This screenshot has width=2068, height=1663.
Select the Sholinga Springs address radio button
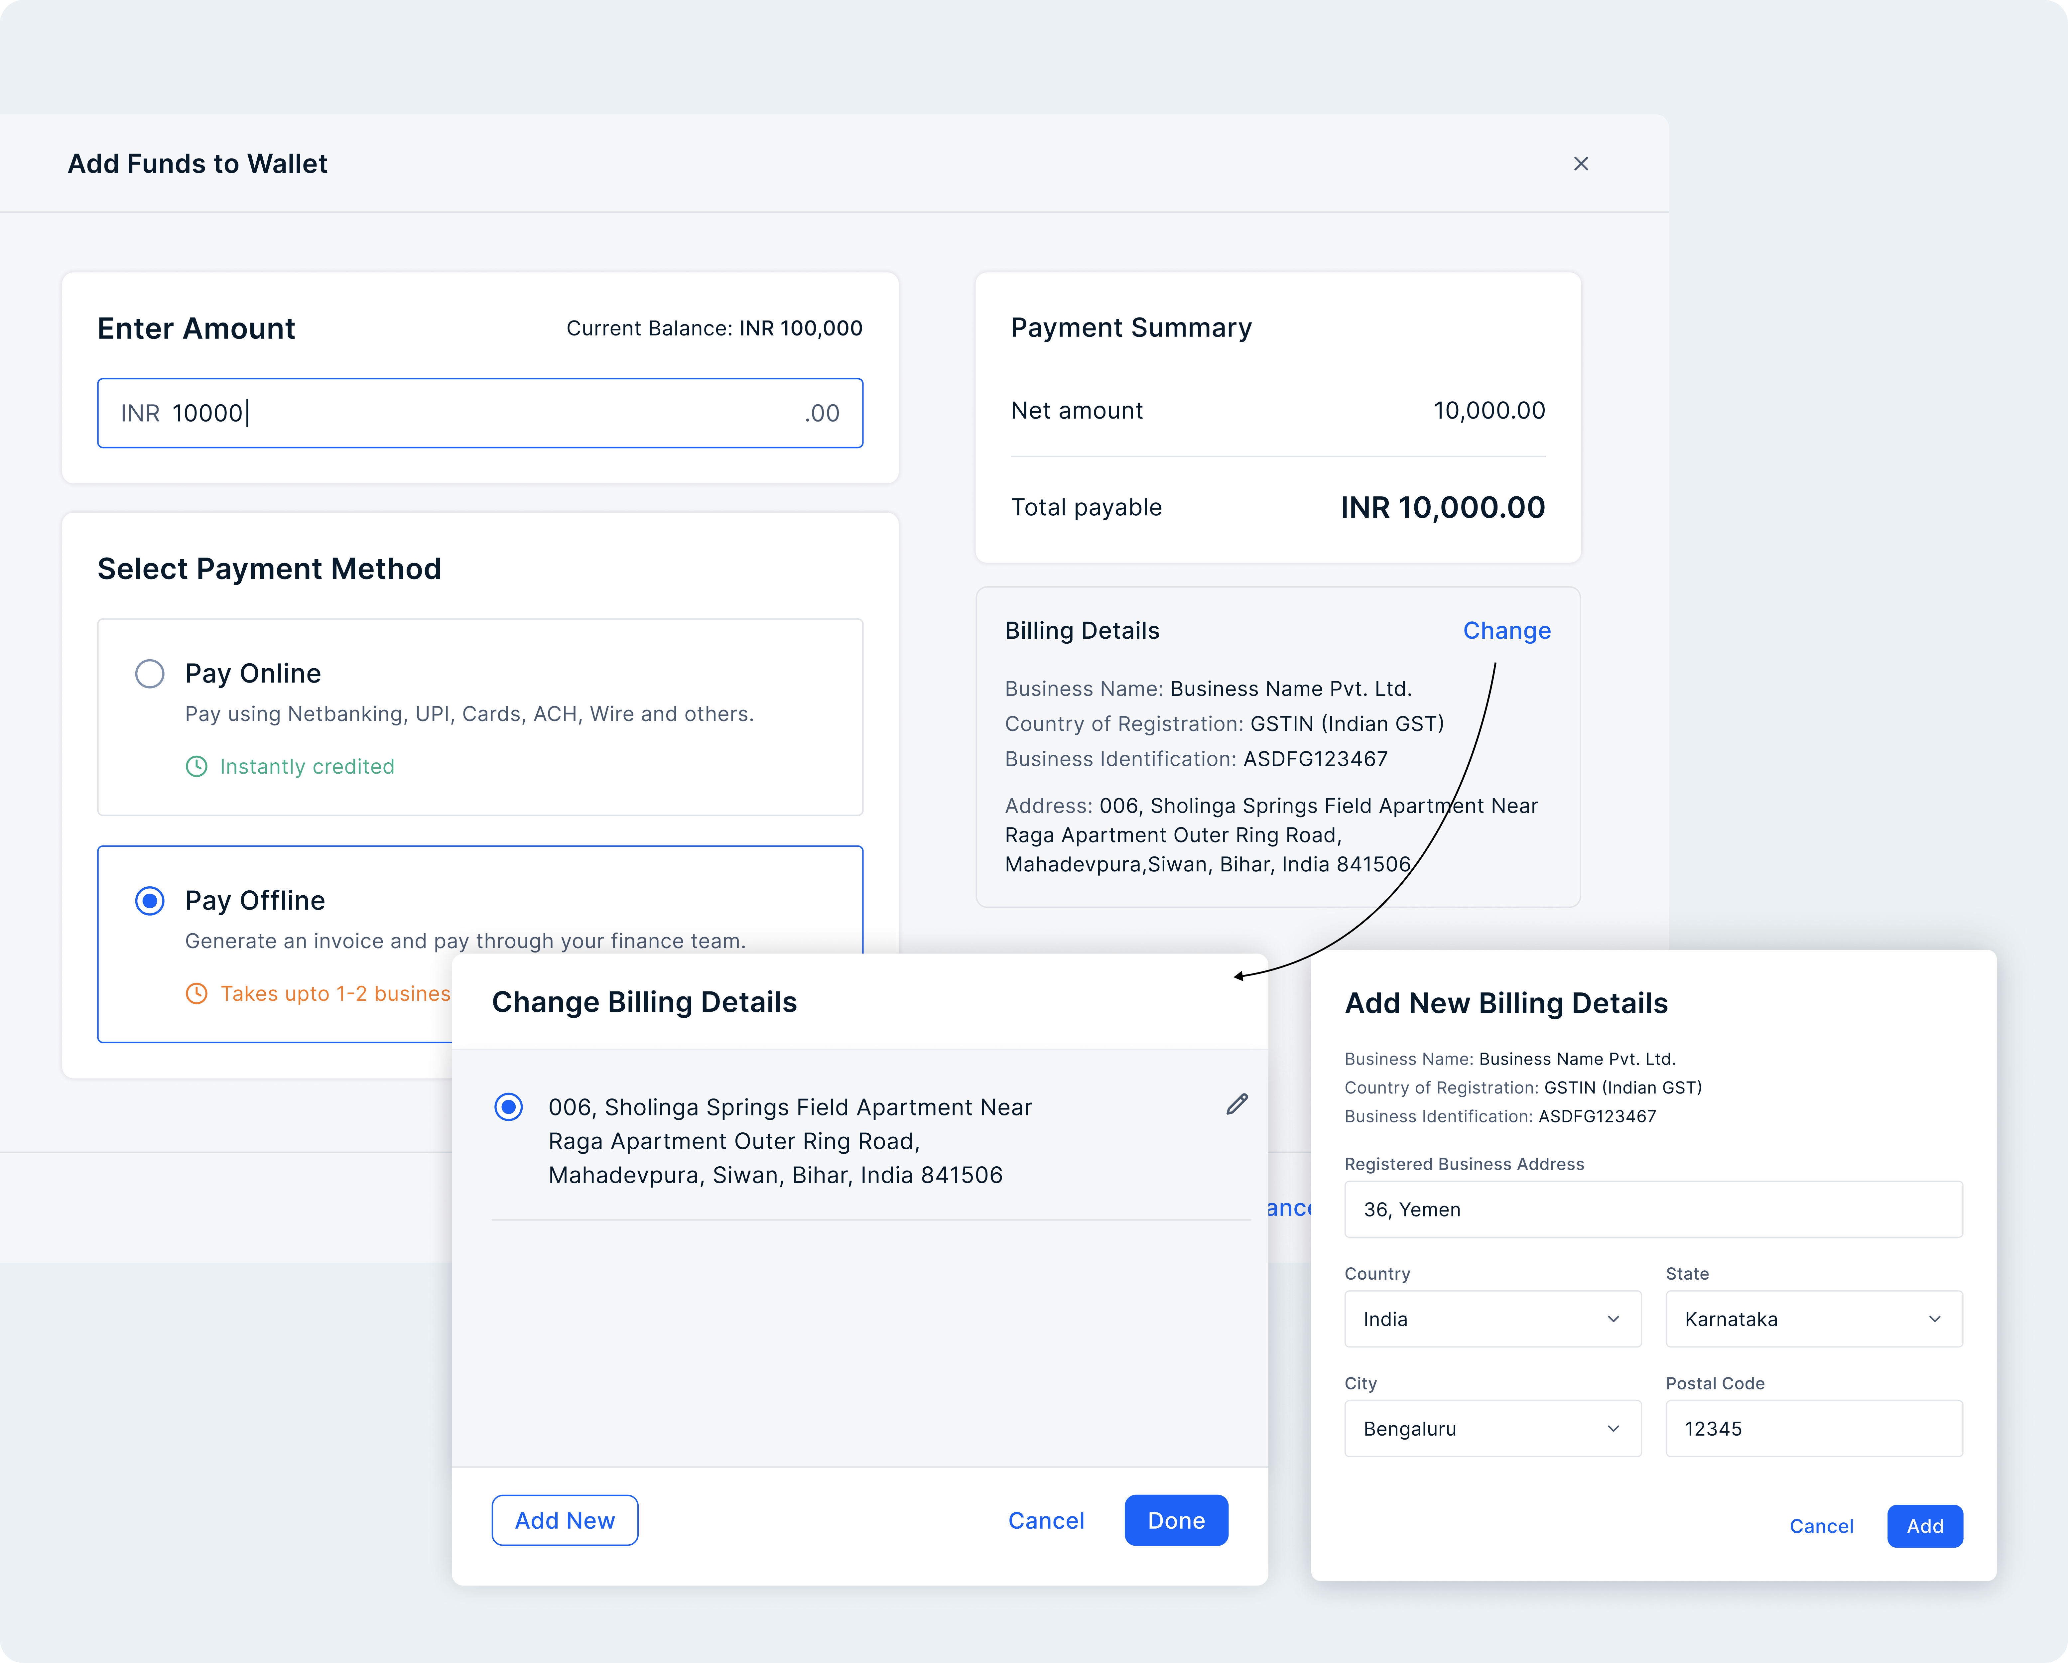point(508,1107)
